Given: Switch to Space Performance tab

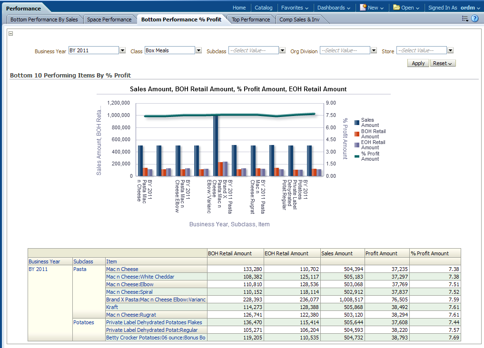Looking at the screenshot, I should click(109, 19).
